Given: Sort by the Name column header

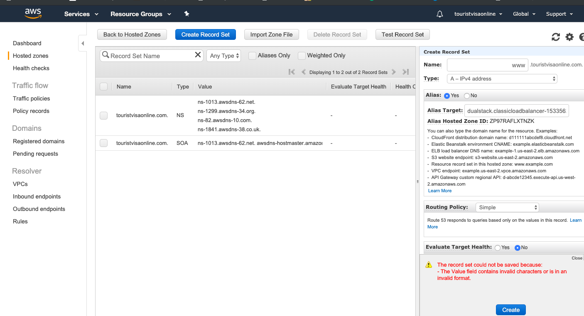Looking at the screenshot, I should pos(124,87).
